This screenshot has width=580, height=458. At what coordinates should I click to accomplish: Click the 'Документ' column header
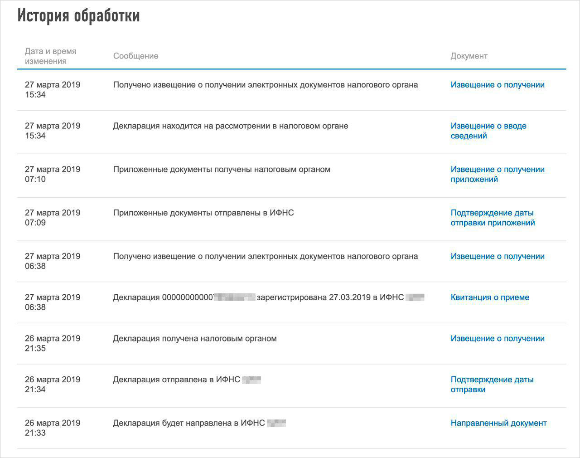pos(469,56)
